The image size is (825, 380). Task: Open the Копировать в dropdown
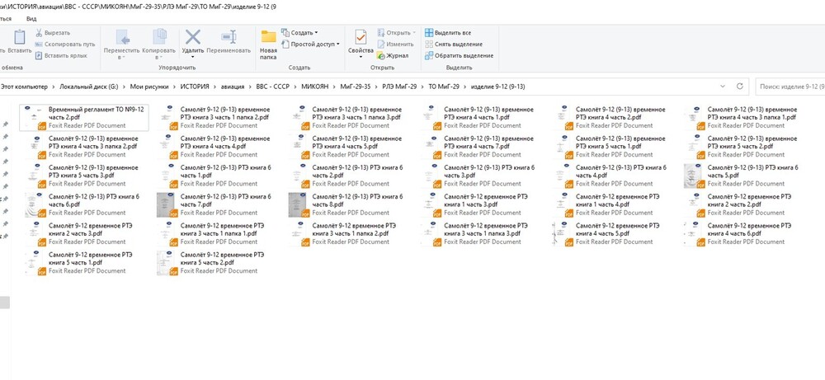(159, 45)
